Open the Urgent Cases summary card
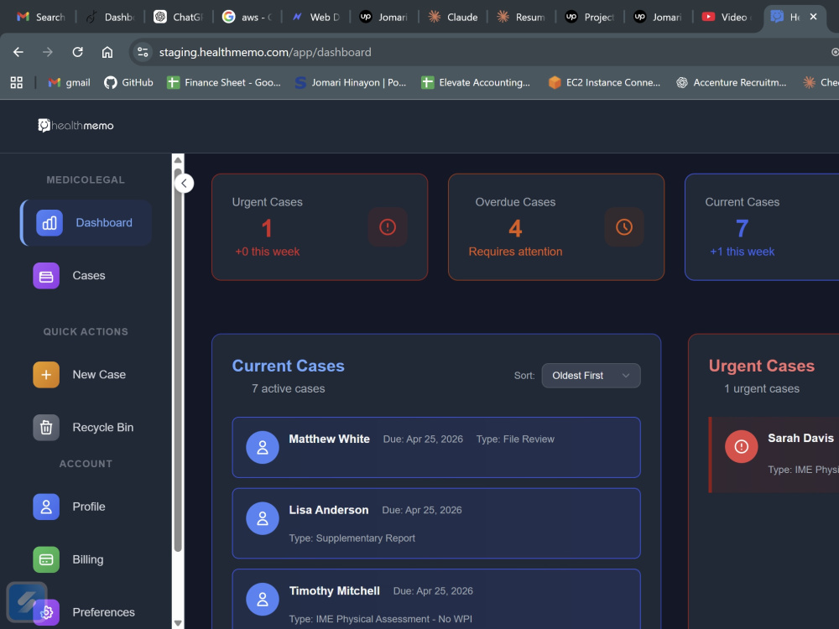Image resolution: width=839 pixels, height=629 pixels. click(x=320, y=226)
